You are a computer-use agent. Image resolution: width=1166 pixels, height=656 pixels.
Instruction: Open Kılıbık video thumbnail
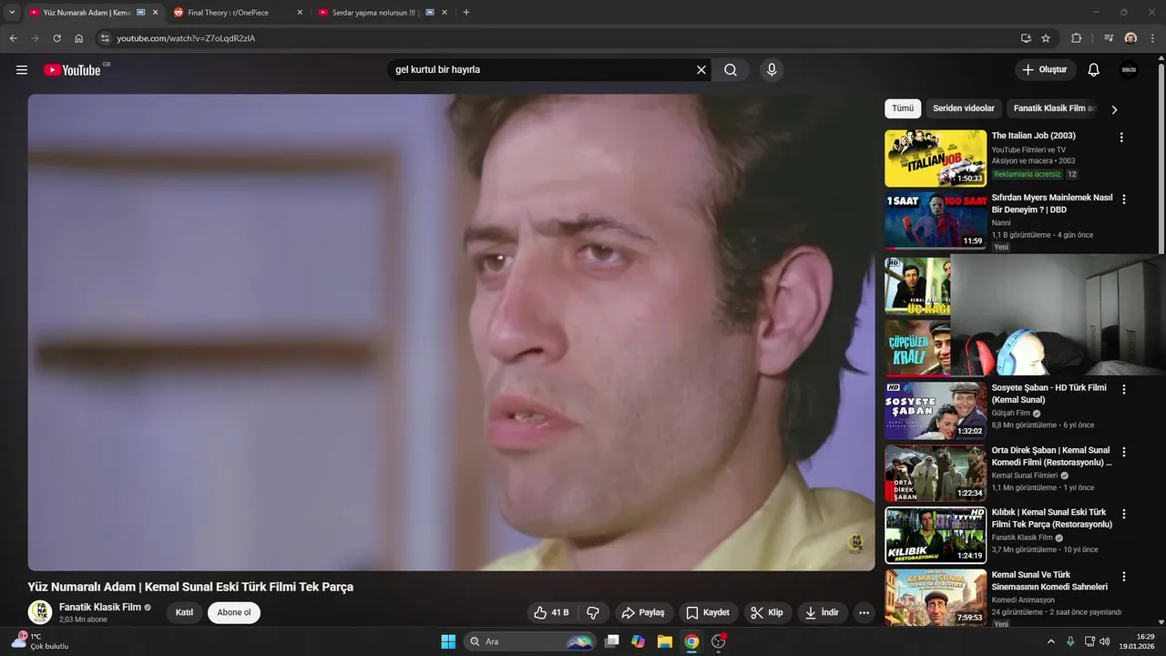pos(936,536)
